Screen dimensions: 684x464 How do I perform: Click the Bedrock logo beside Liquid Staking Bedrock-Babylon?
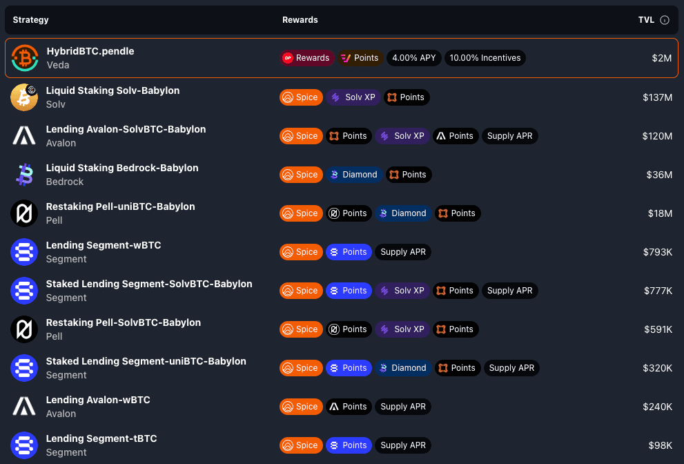click(x=24, y=175)
